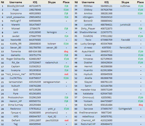145x126 pixels.
Task: Select username Dirty_Player in row 39
Action: [88, 29]
